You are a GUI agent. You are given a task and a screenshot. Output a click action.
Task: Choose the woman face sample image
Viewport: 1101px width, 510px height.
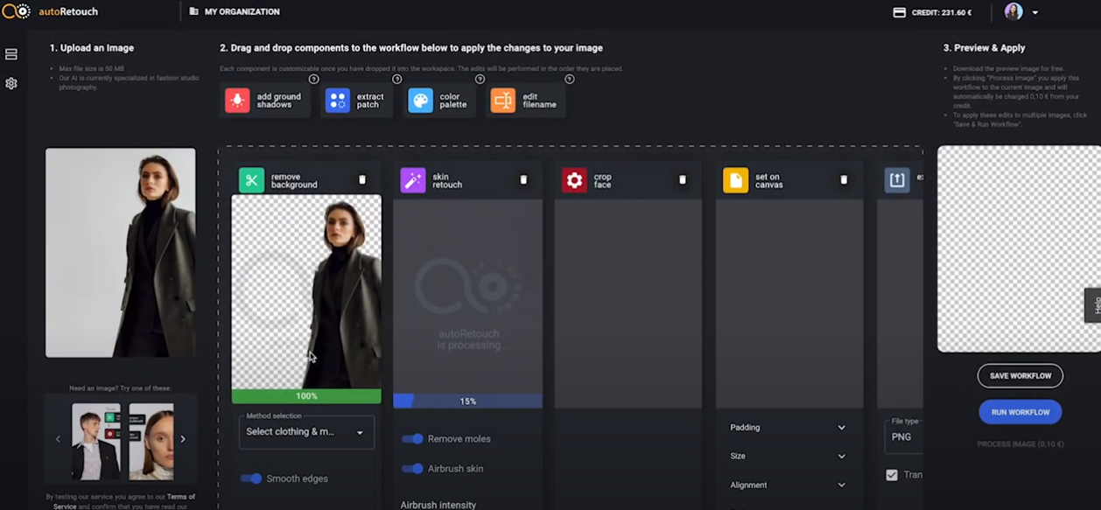click(151, 441)
